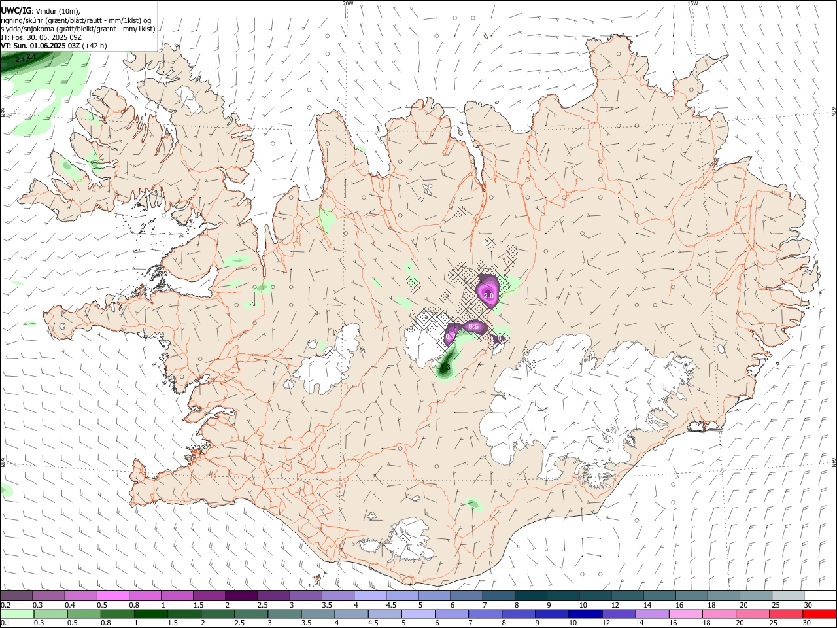The width and height of the screenshot is (837, 628).
Task: Select the slydda/snjókoma legend description line
Action: click(x=78, y=29)
